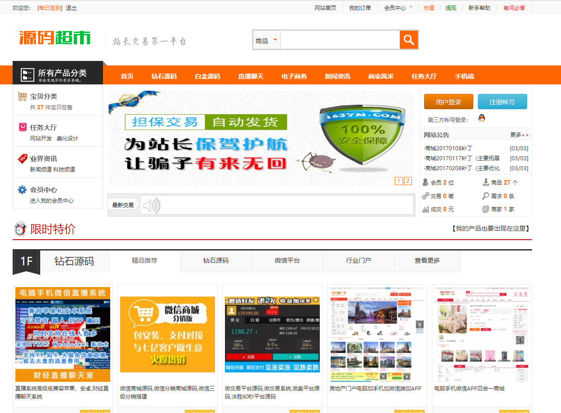Click the 需求 magnifier icon in stats

click(486, 196)
